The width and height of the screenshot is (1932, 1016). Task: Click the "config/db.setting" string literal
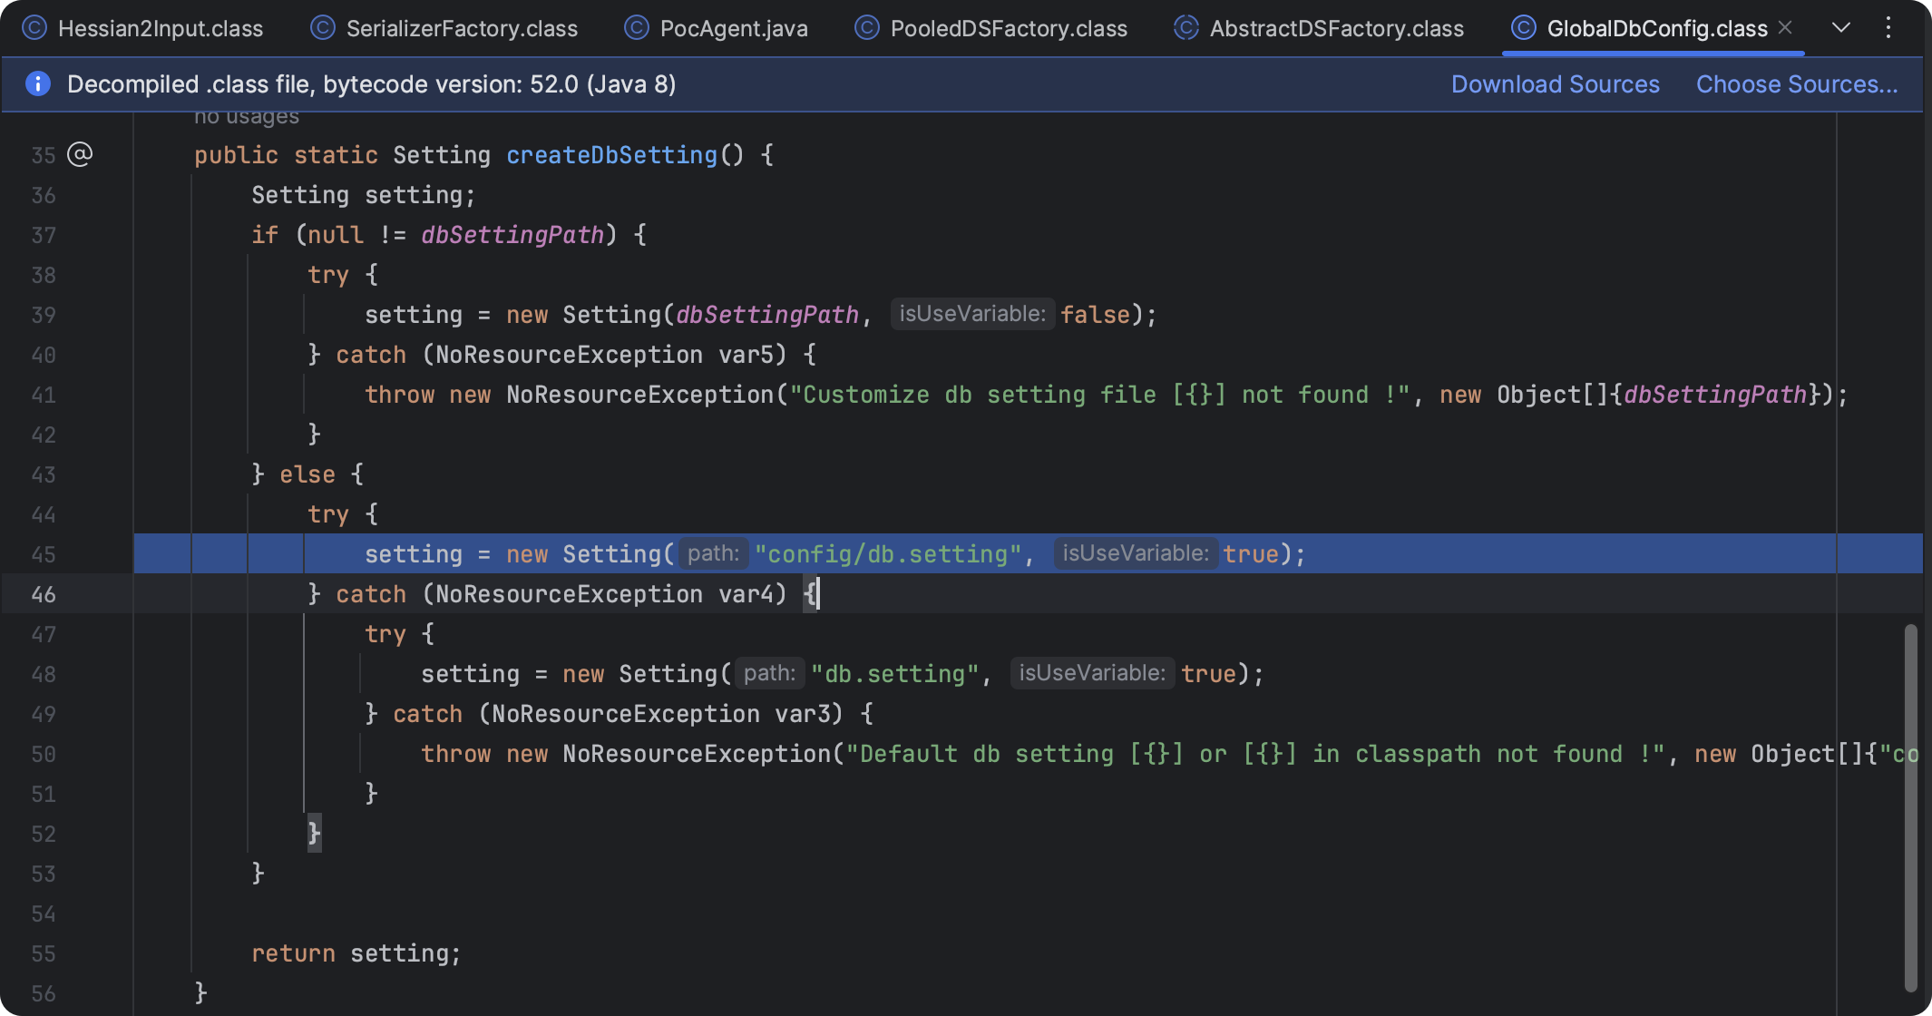(888, 554)
